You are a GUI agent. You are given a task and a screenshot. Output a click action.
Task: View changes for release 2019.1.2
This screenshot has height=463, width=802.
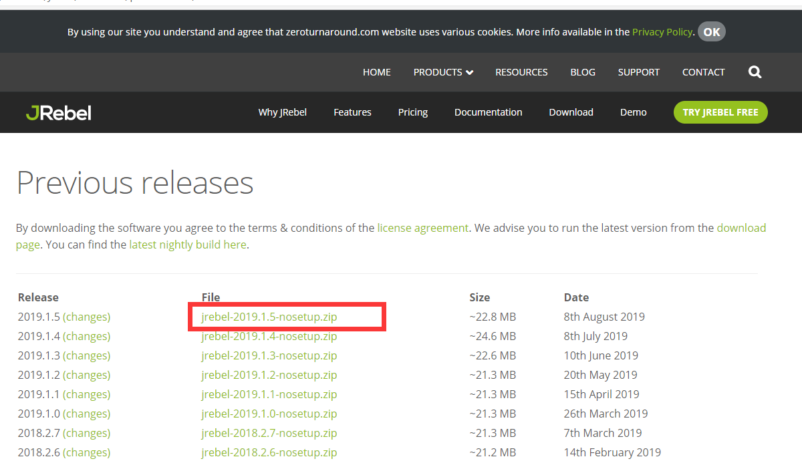(x=87, y=375)
